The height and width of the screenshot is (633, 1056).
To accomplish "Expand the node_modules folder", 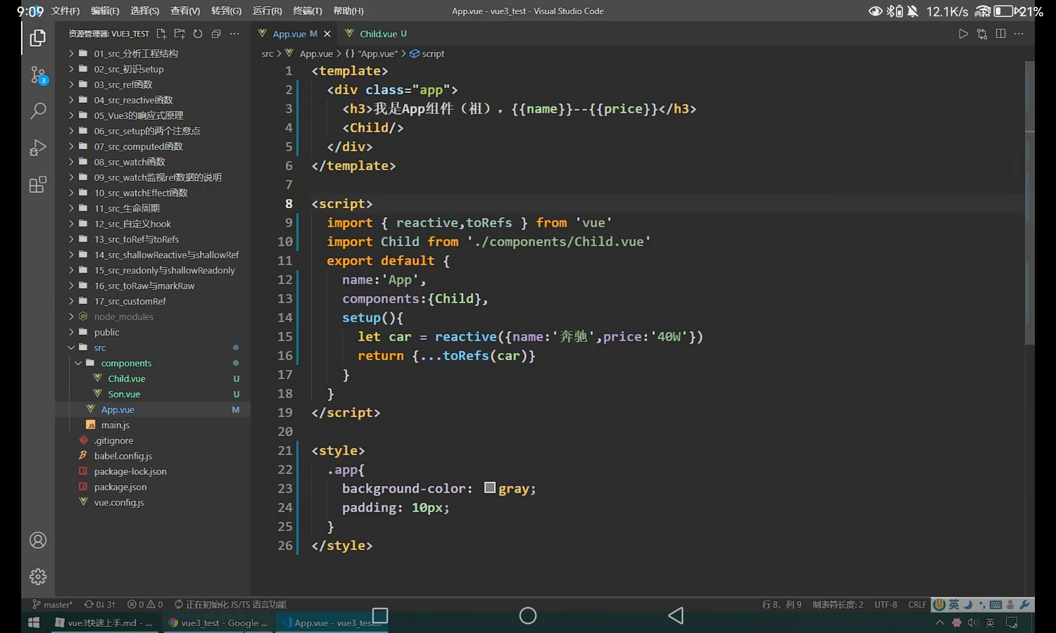I will pyautogui.click(x=124, y=316).
